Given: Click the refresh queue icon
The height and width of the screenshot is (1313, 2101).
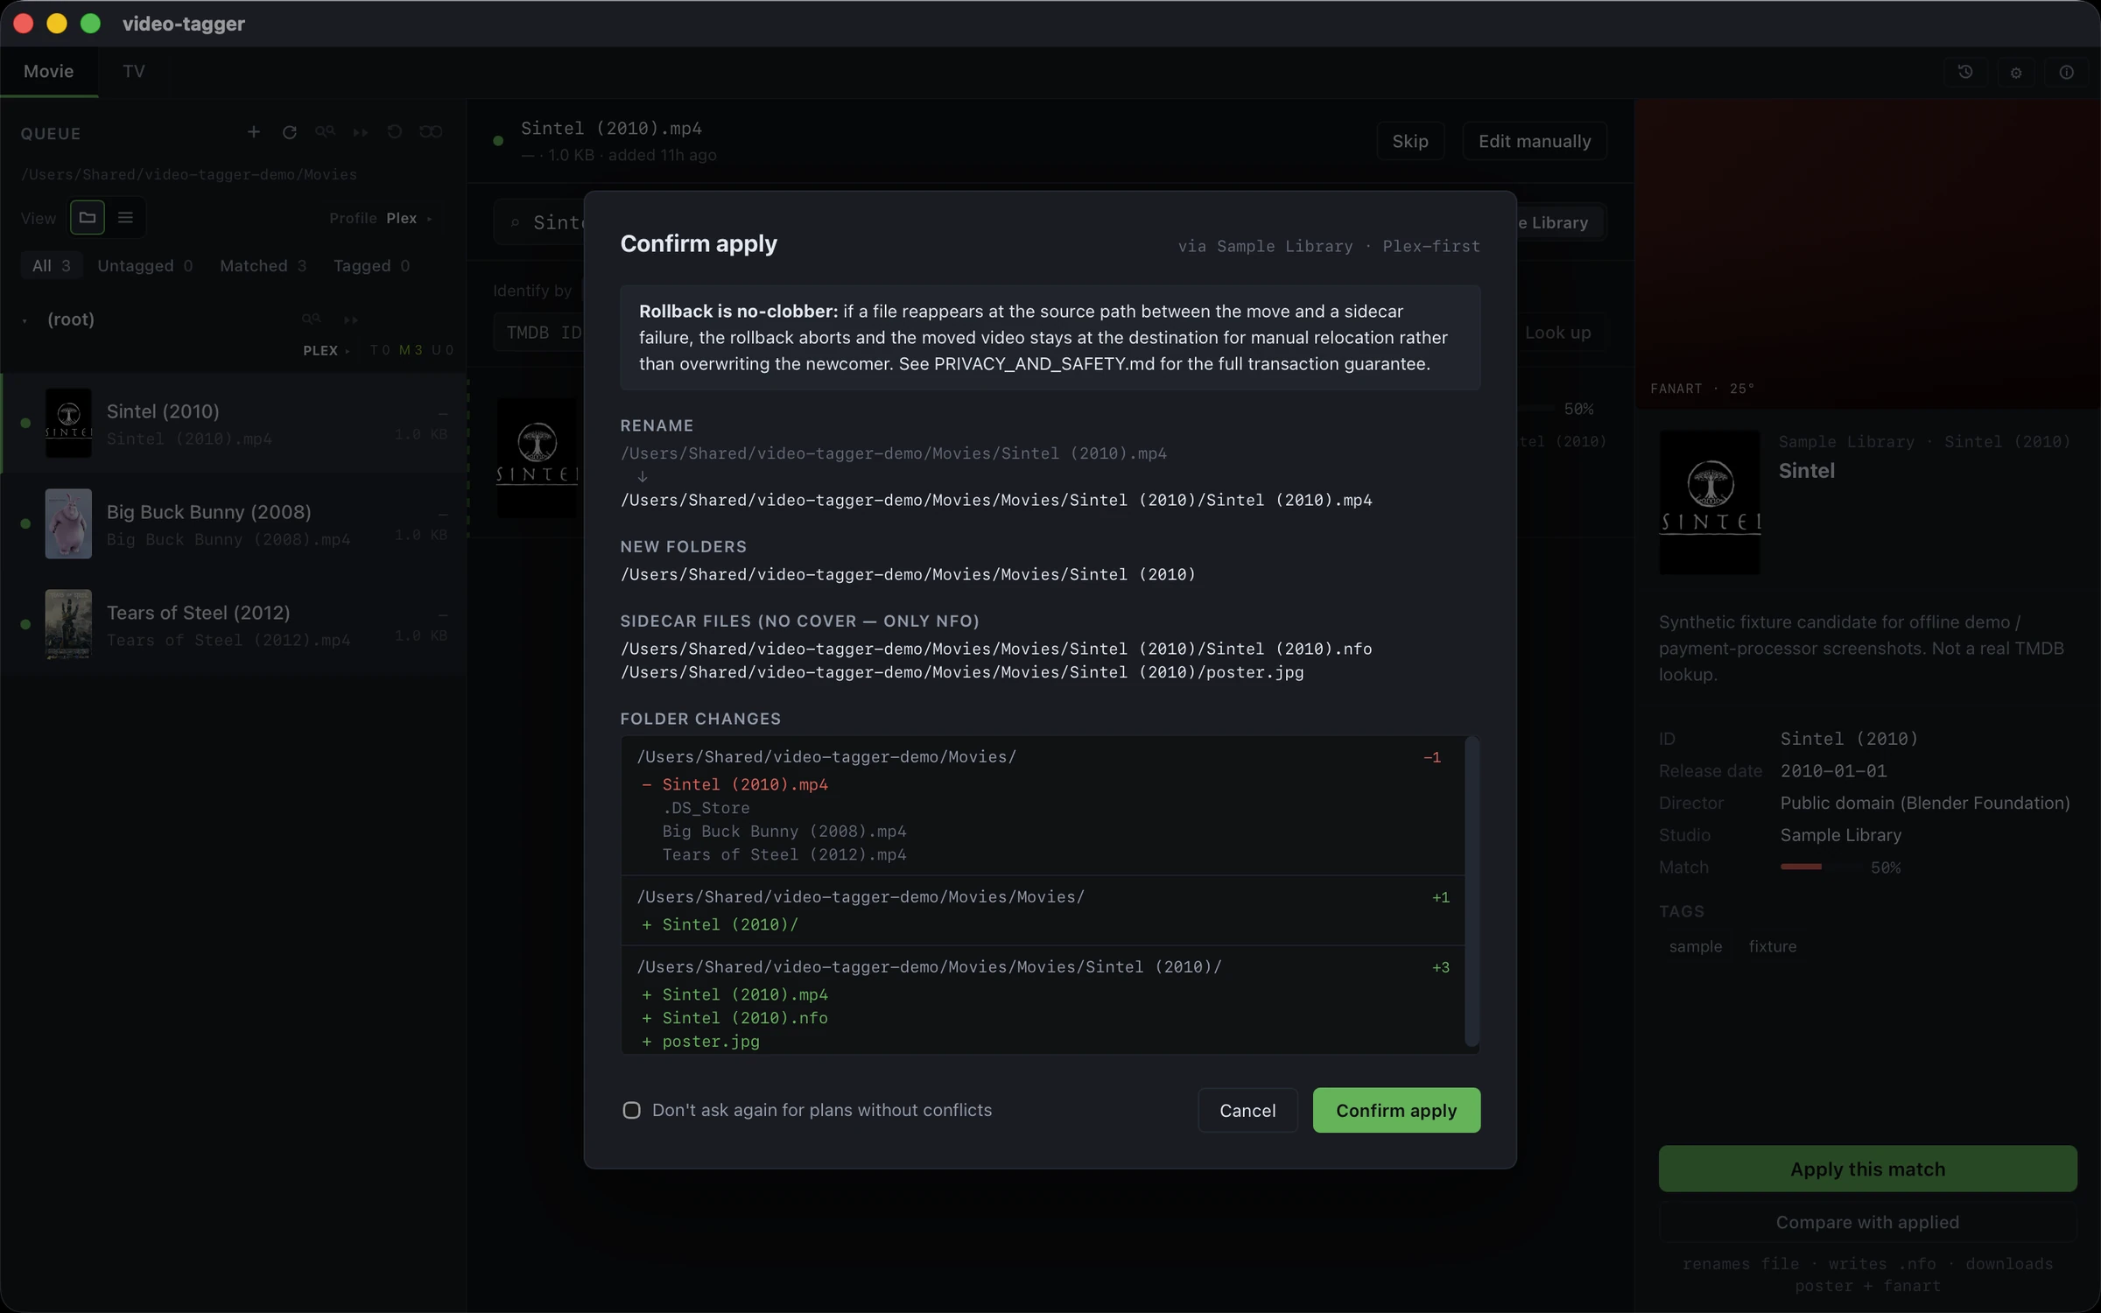Looking at the screenshot, I should [x=289, y=132].
